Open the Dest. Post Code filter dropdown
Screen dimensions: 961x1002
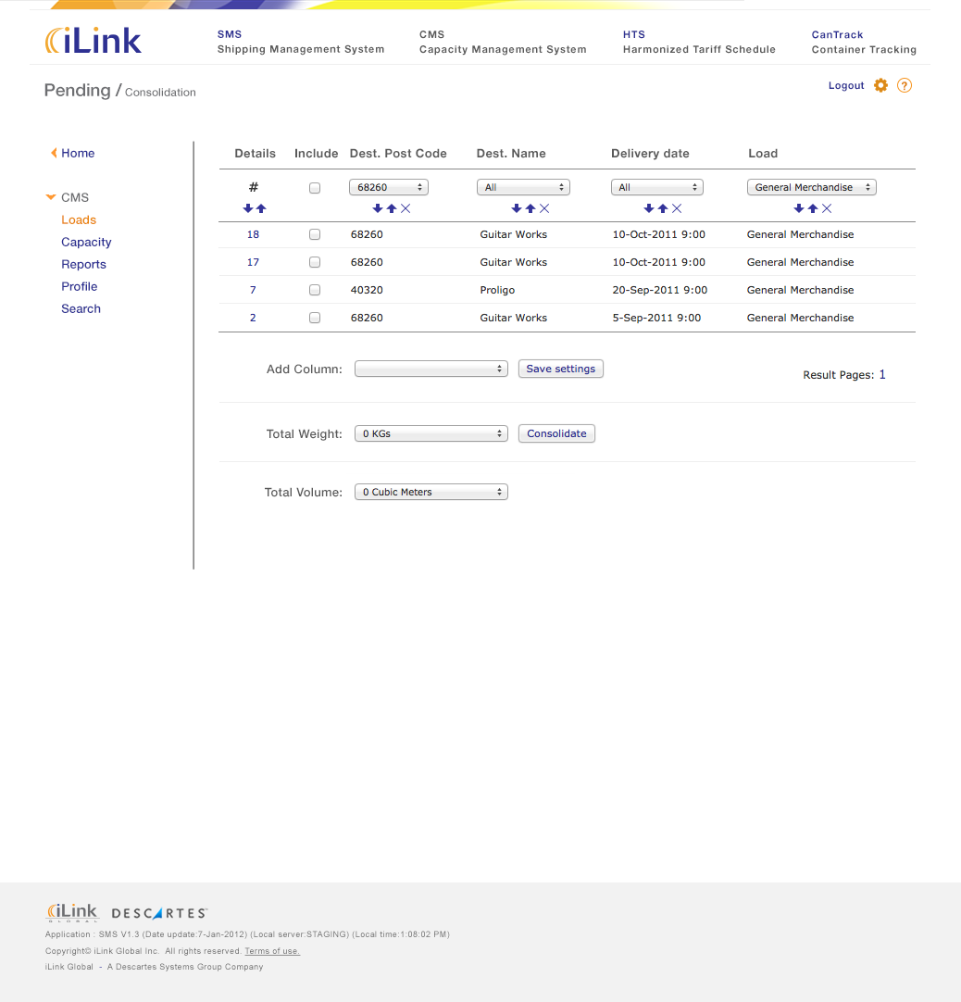pyautogui.click(x=388, y=187)
